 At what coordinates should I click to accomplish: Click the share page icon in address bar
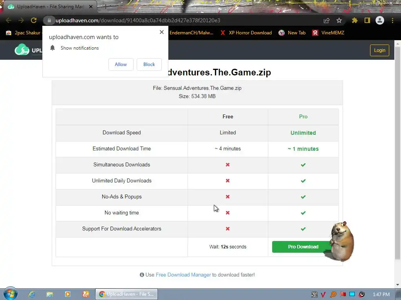pyautogui.click(x=327, y=20)
